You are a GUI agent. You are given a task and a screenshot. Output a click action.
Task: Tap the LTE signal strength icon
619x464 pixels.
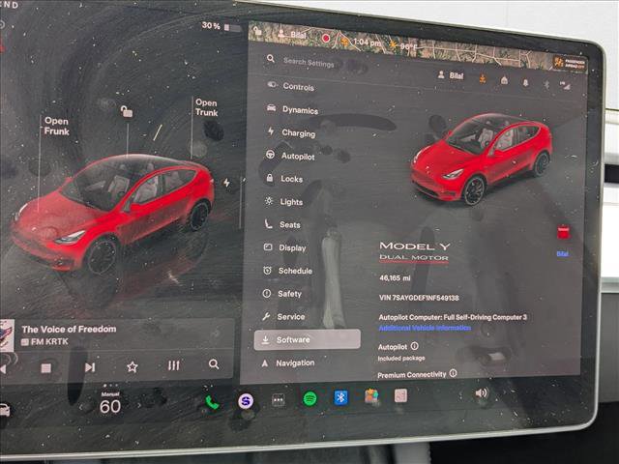(565, 86)
